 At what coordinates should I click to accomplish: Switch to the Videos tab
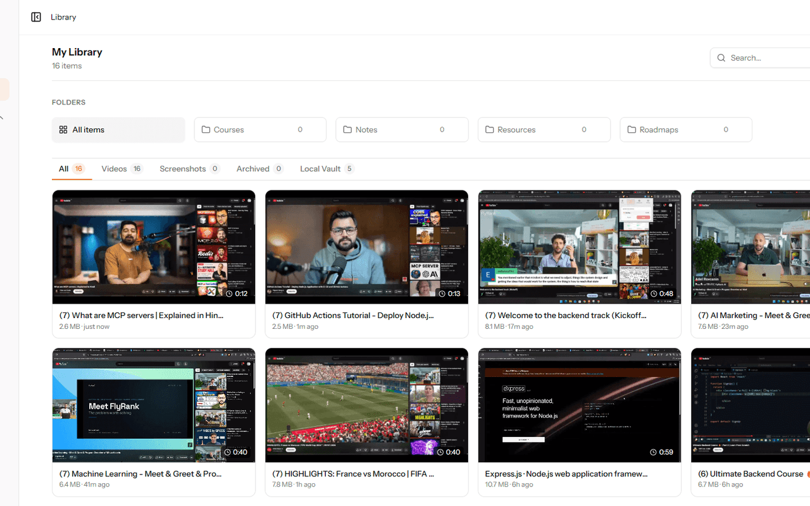tap(122, 169)
